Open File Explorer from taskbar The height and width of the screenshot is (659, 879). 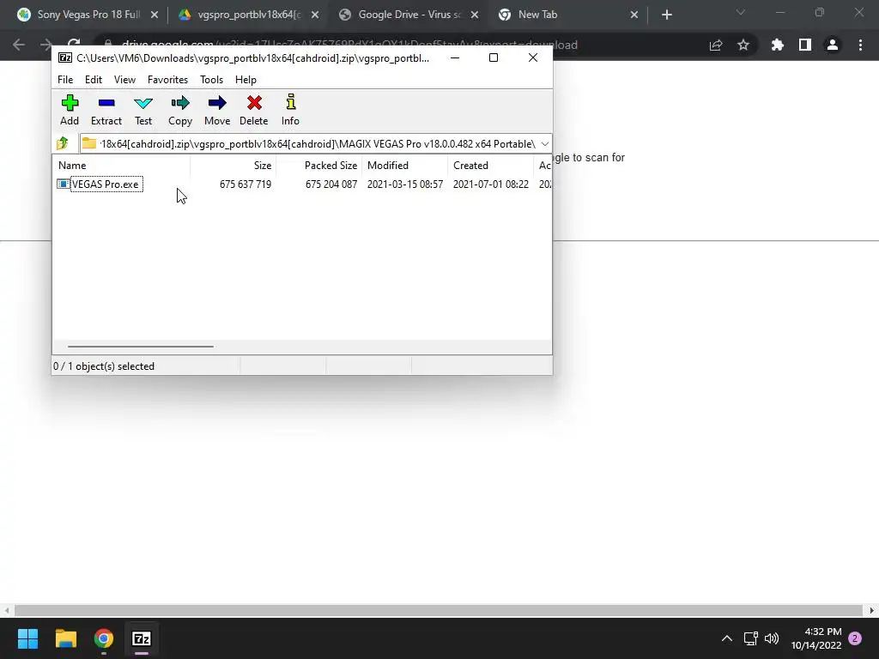click(66, 638)
